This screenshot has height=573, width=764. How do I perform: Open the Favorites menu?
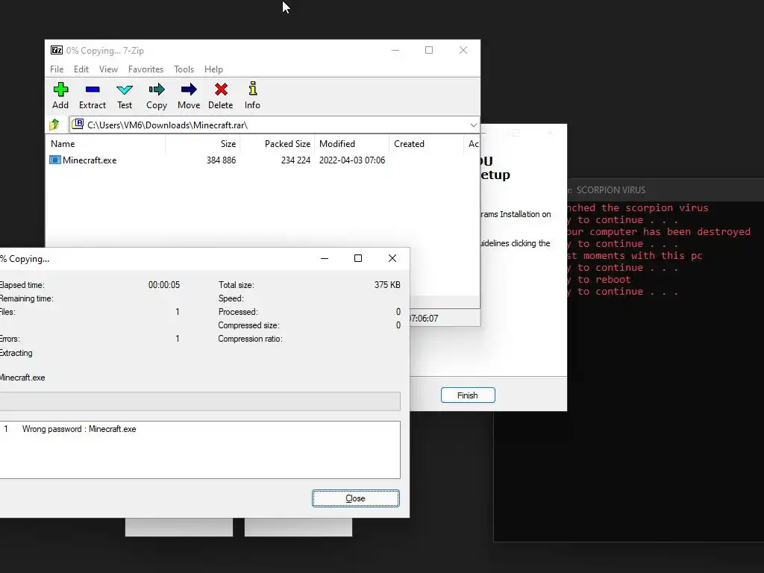[145, 69]
